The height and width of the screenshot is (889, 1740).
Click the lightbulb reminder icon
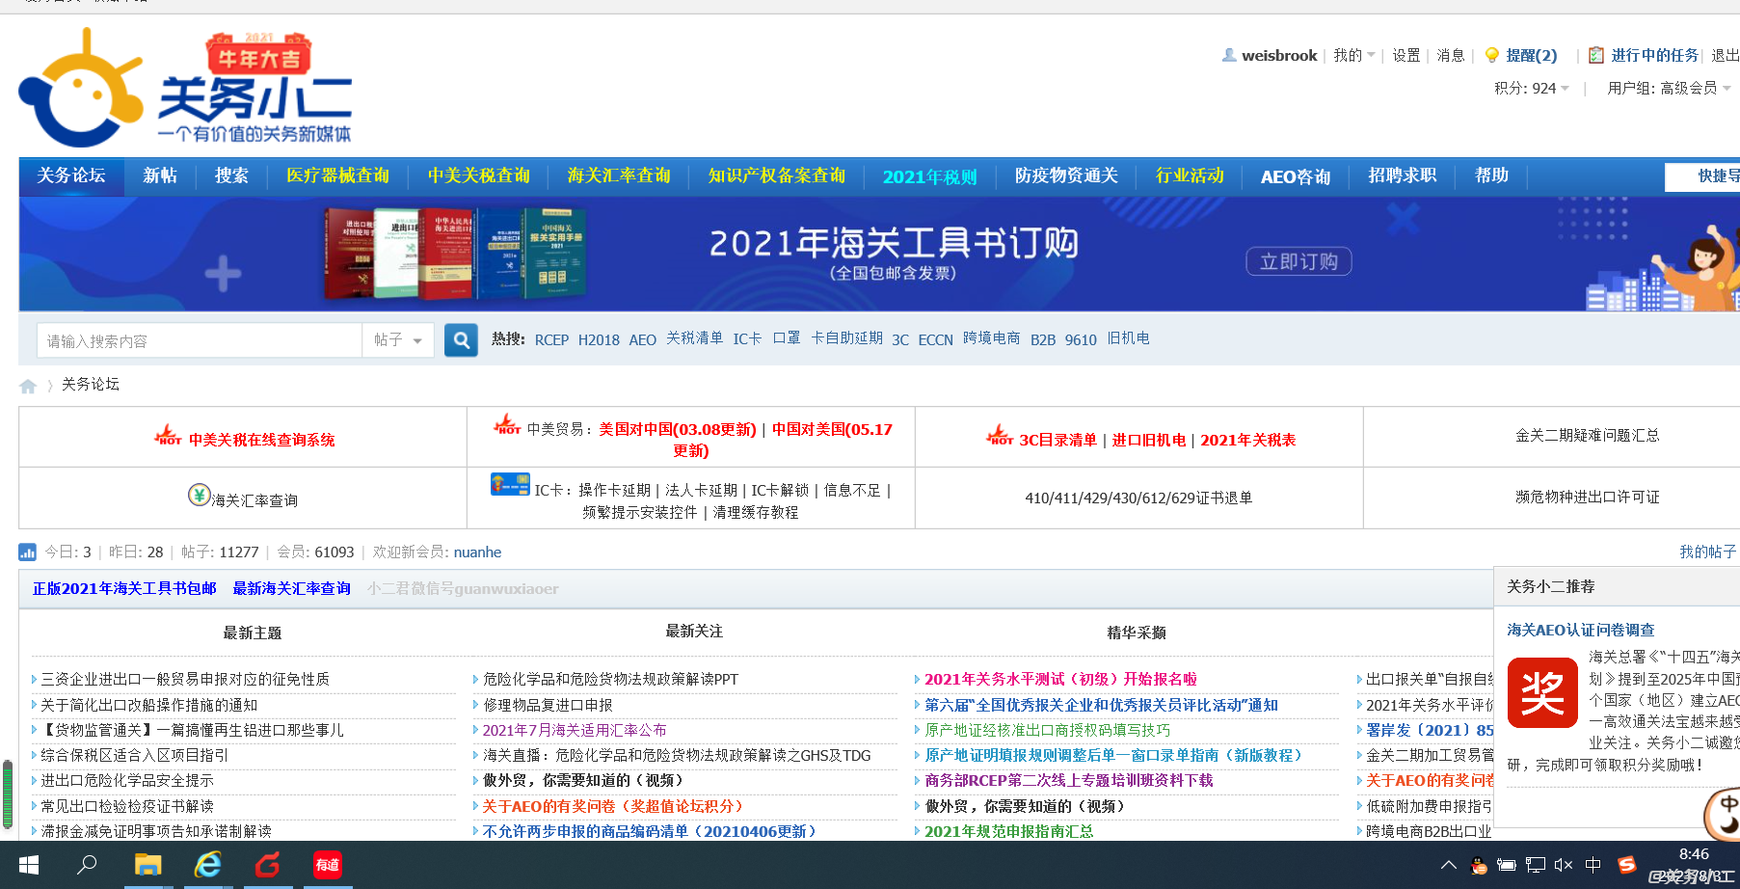tap(1492, 55)
